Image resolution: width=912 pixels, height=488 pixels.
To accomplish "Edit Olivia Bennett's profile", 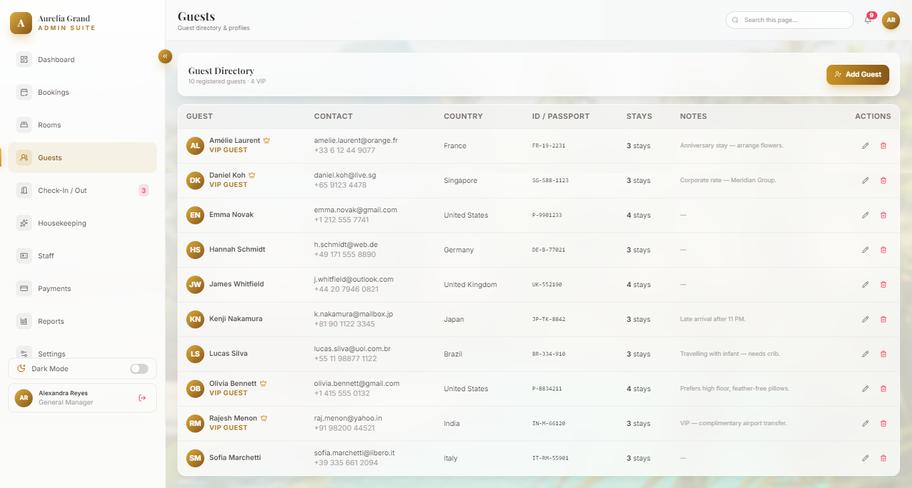I will pos(865,389).
